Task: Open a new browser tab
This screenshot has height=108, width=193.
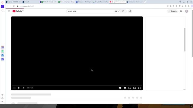Action: coord(145,2)
